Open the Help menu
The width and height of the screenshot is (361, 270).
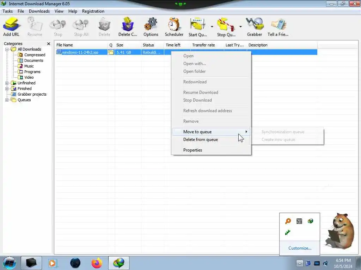[73, 11]
